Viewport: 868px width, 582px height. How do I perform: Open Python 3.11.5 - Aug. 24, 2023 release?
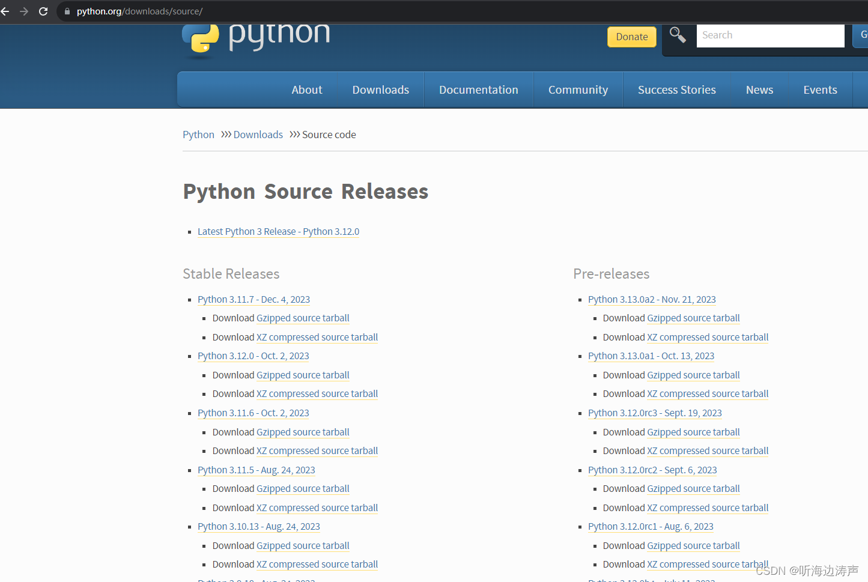256,470
